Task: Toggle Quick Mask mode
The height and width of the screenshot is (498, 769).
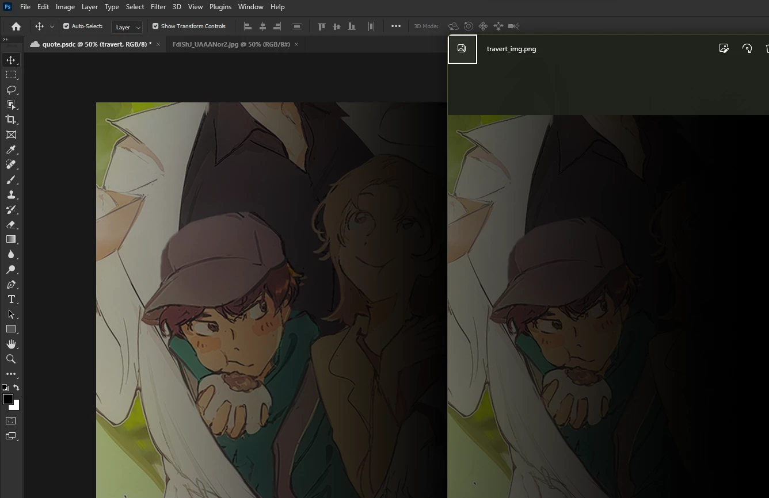Action: pyautogui.click(x=11, y=421)
